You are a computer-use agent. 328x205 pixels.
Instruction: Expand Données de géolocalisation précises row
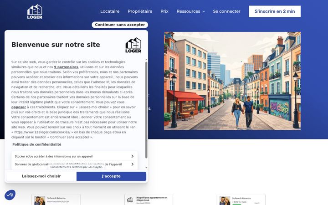[x=74, y=164]
